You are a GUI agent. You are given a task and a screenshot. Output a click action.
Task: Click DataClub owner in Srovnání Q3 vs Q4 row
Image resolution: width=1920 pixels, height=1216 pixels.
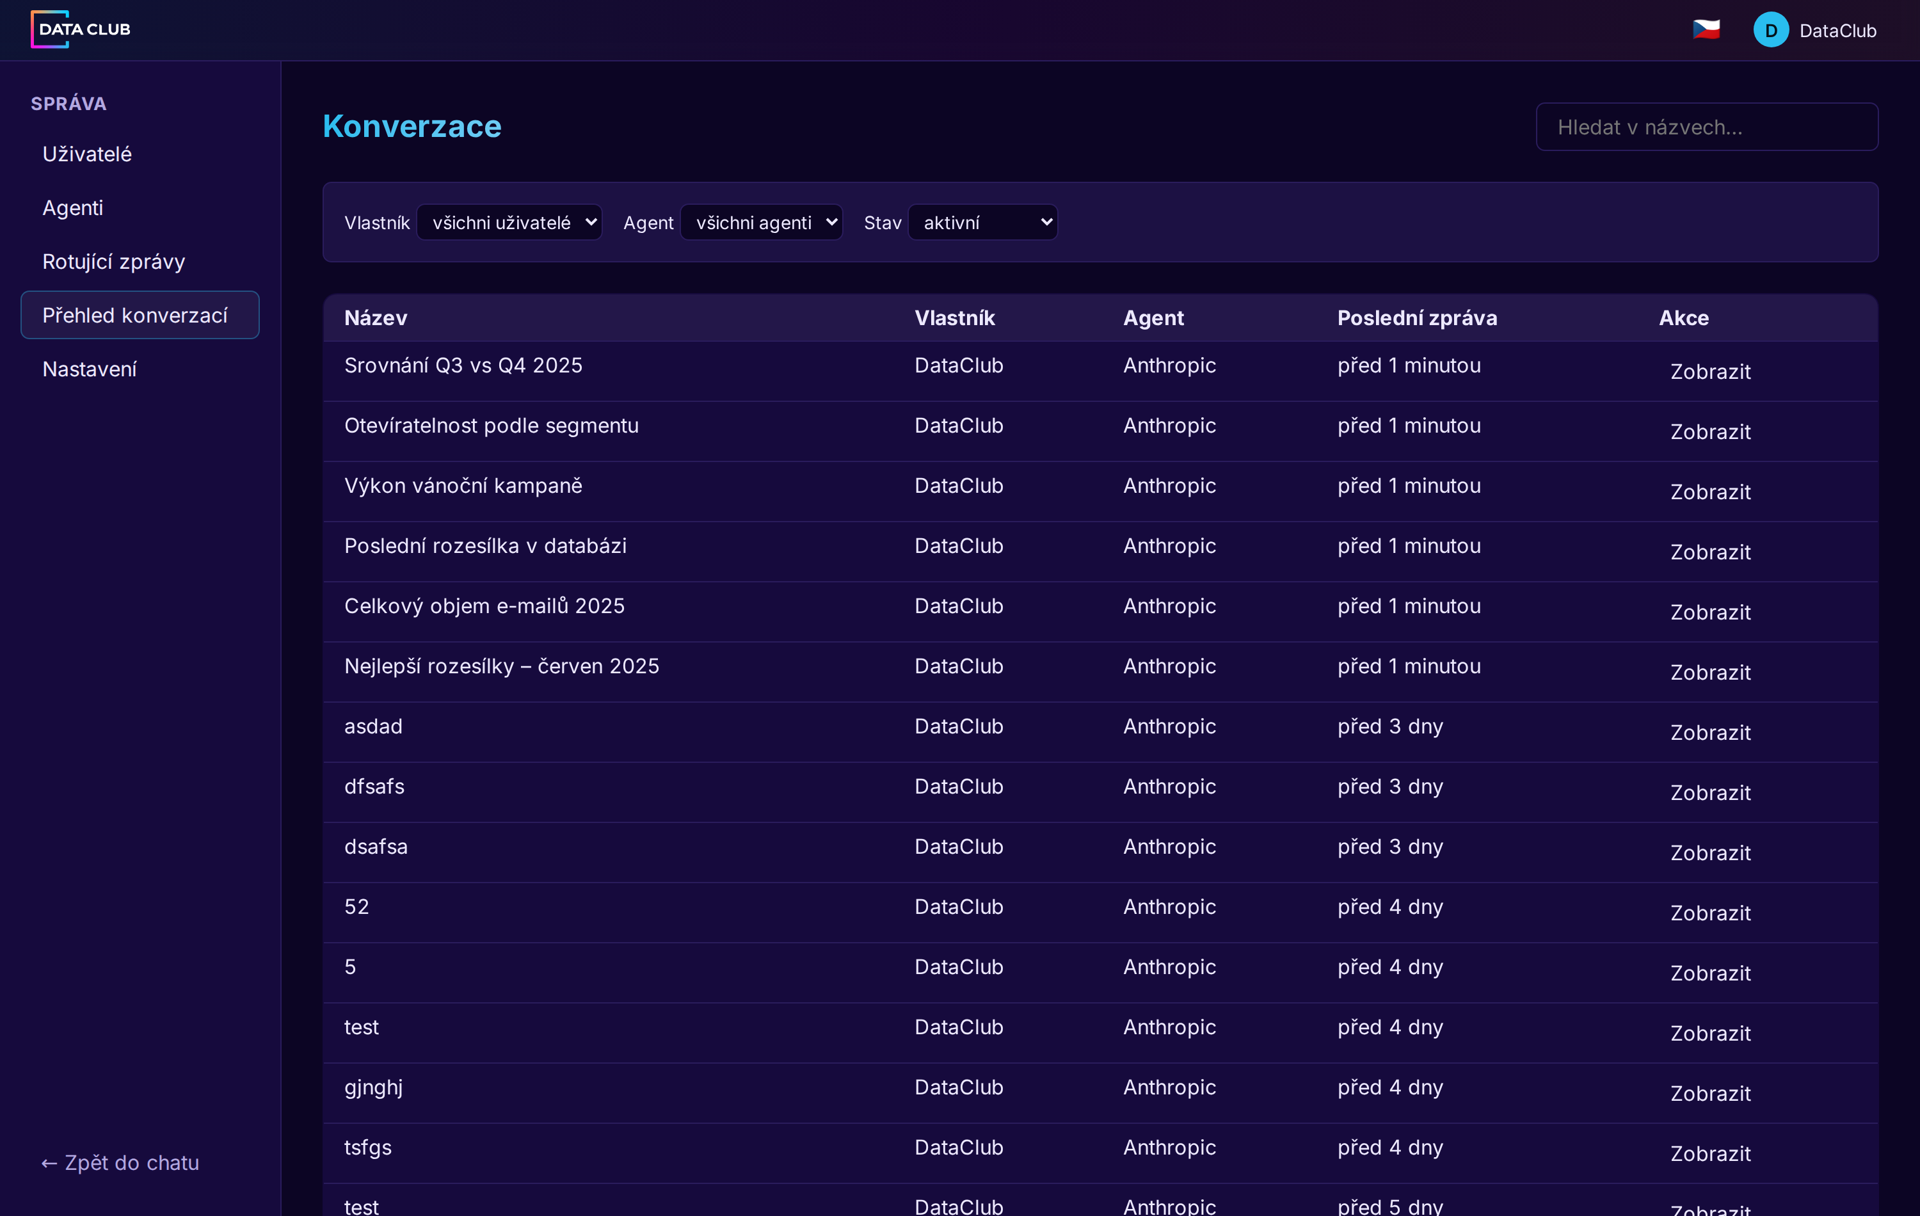click(x=959, y=365)
